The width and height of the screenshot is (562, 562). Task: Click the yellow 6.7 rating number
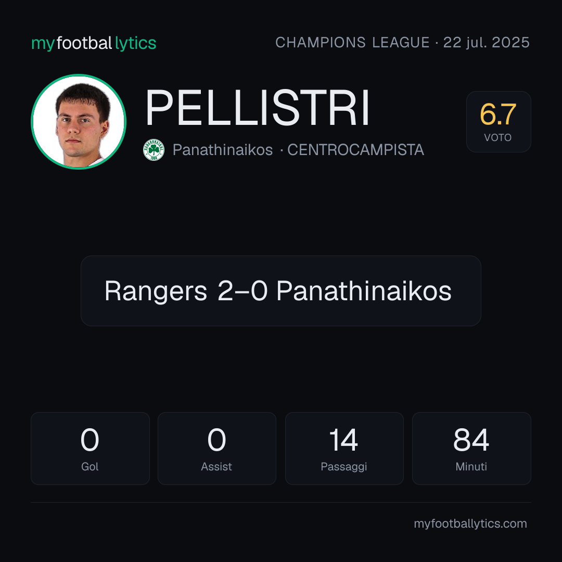pyautogui.click(x=498, y=114)
